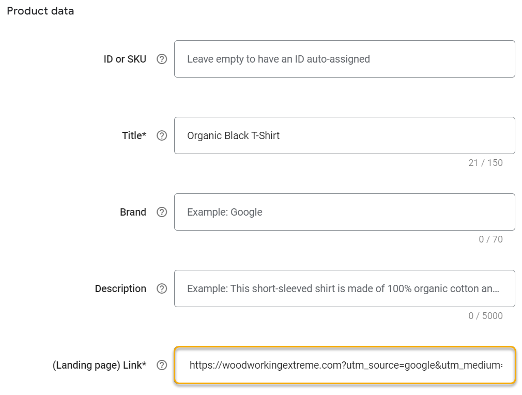Click the "Description" field label

[x=120, y=288]
